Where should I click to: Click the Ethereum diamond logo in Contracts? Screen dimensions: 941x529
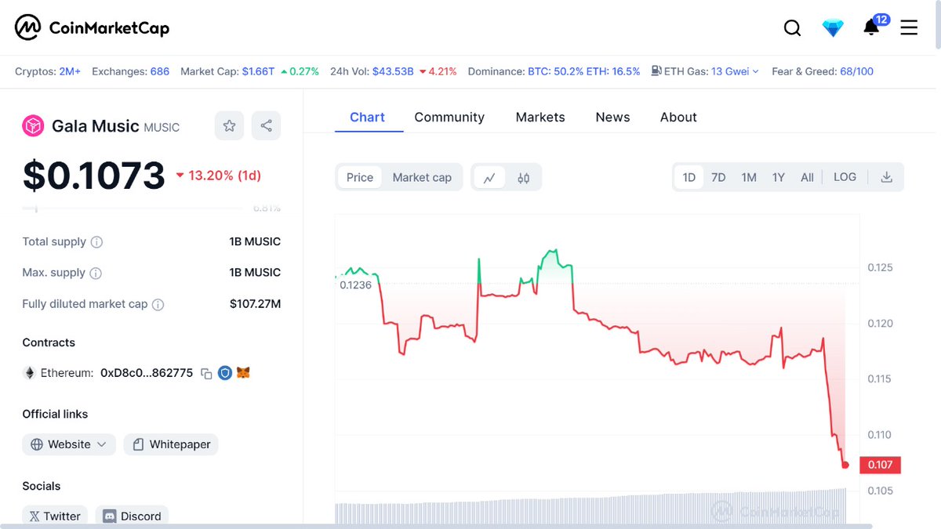click(x=30, y=373)
